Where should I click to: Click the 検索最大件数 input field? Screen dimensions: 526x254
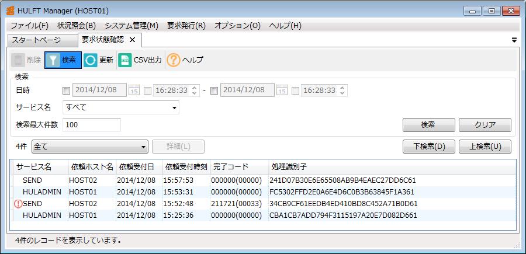pos(91,124)
